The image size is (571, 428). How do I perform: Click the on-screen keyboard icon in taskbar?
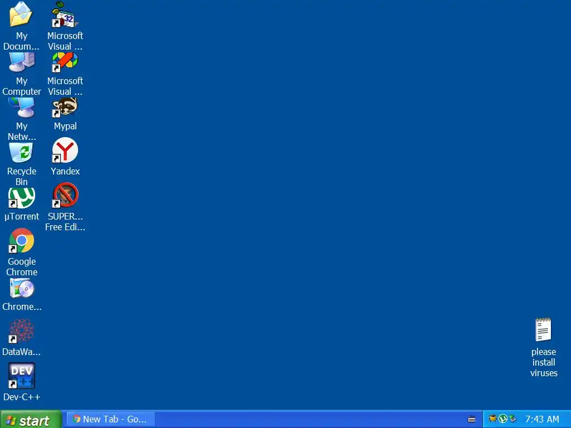[472, 419]
